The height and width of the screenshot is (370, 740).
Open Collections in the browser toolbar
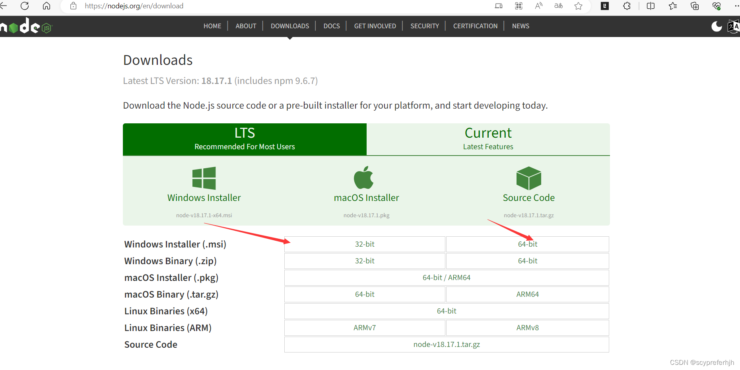[695, 6]
